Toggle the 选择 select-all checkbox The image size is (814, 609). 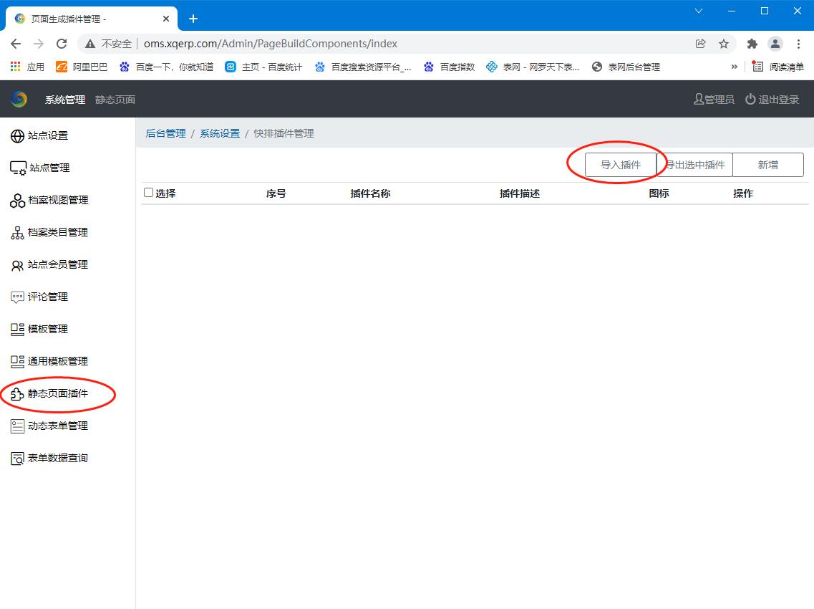pyautogui.click(x=148, y=192)
